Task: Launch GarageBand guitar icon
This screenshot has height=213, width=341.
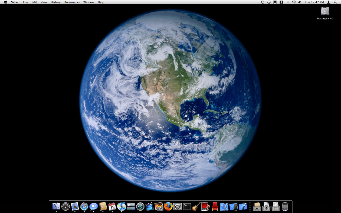Action: pos(196,207)
